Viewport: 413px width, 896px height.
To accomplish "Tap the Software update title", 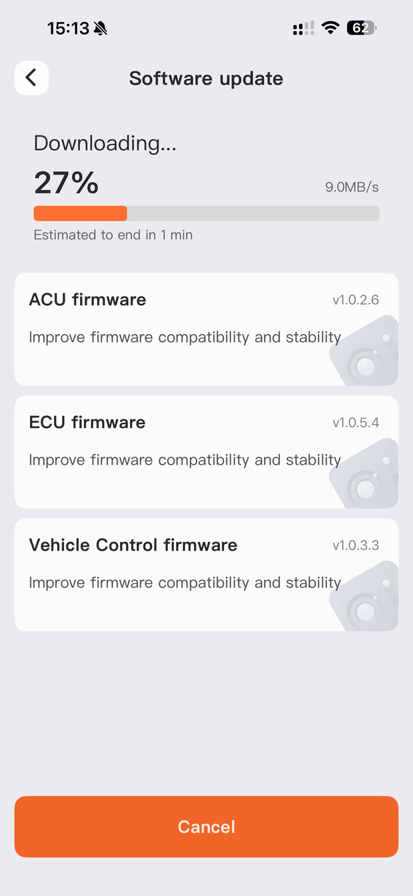I will [206, 79].
